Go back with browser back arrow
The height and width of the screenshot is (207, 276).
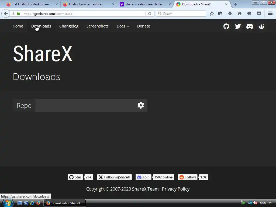click(x=6, y=13)
